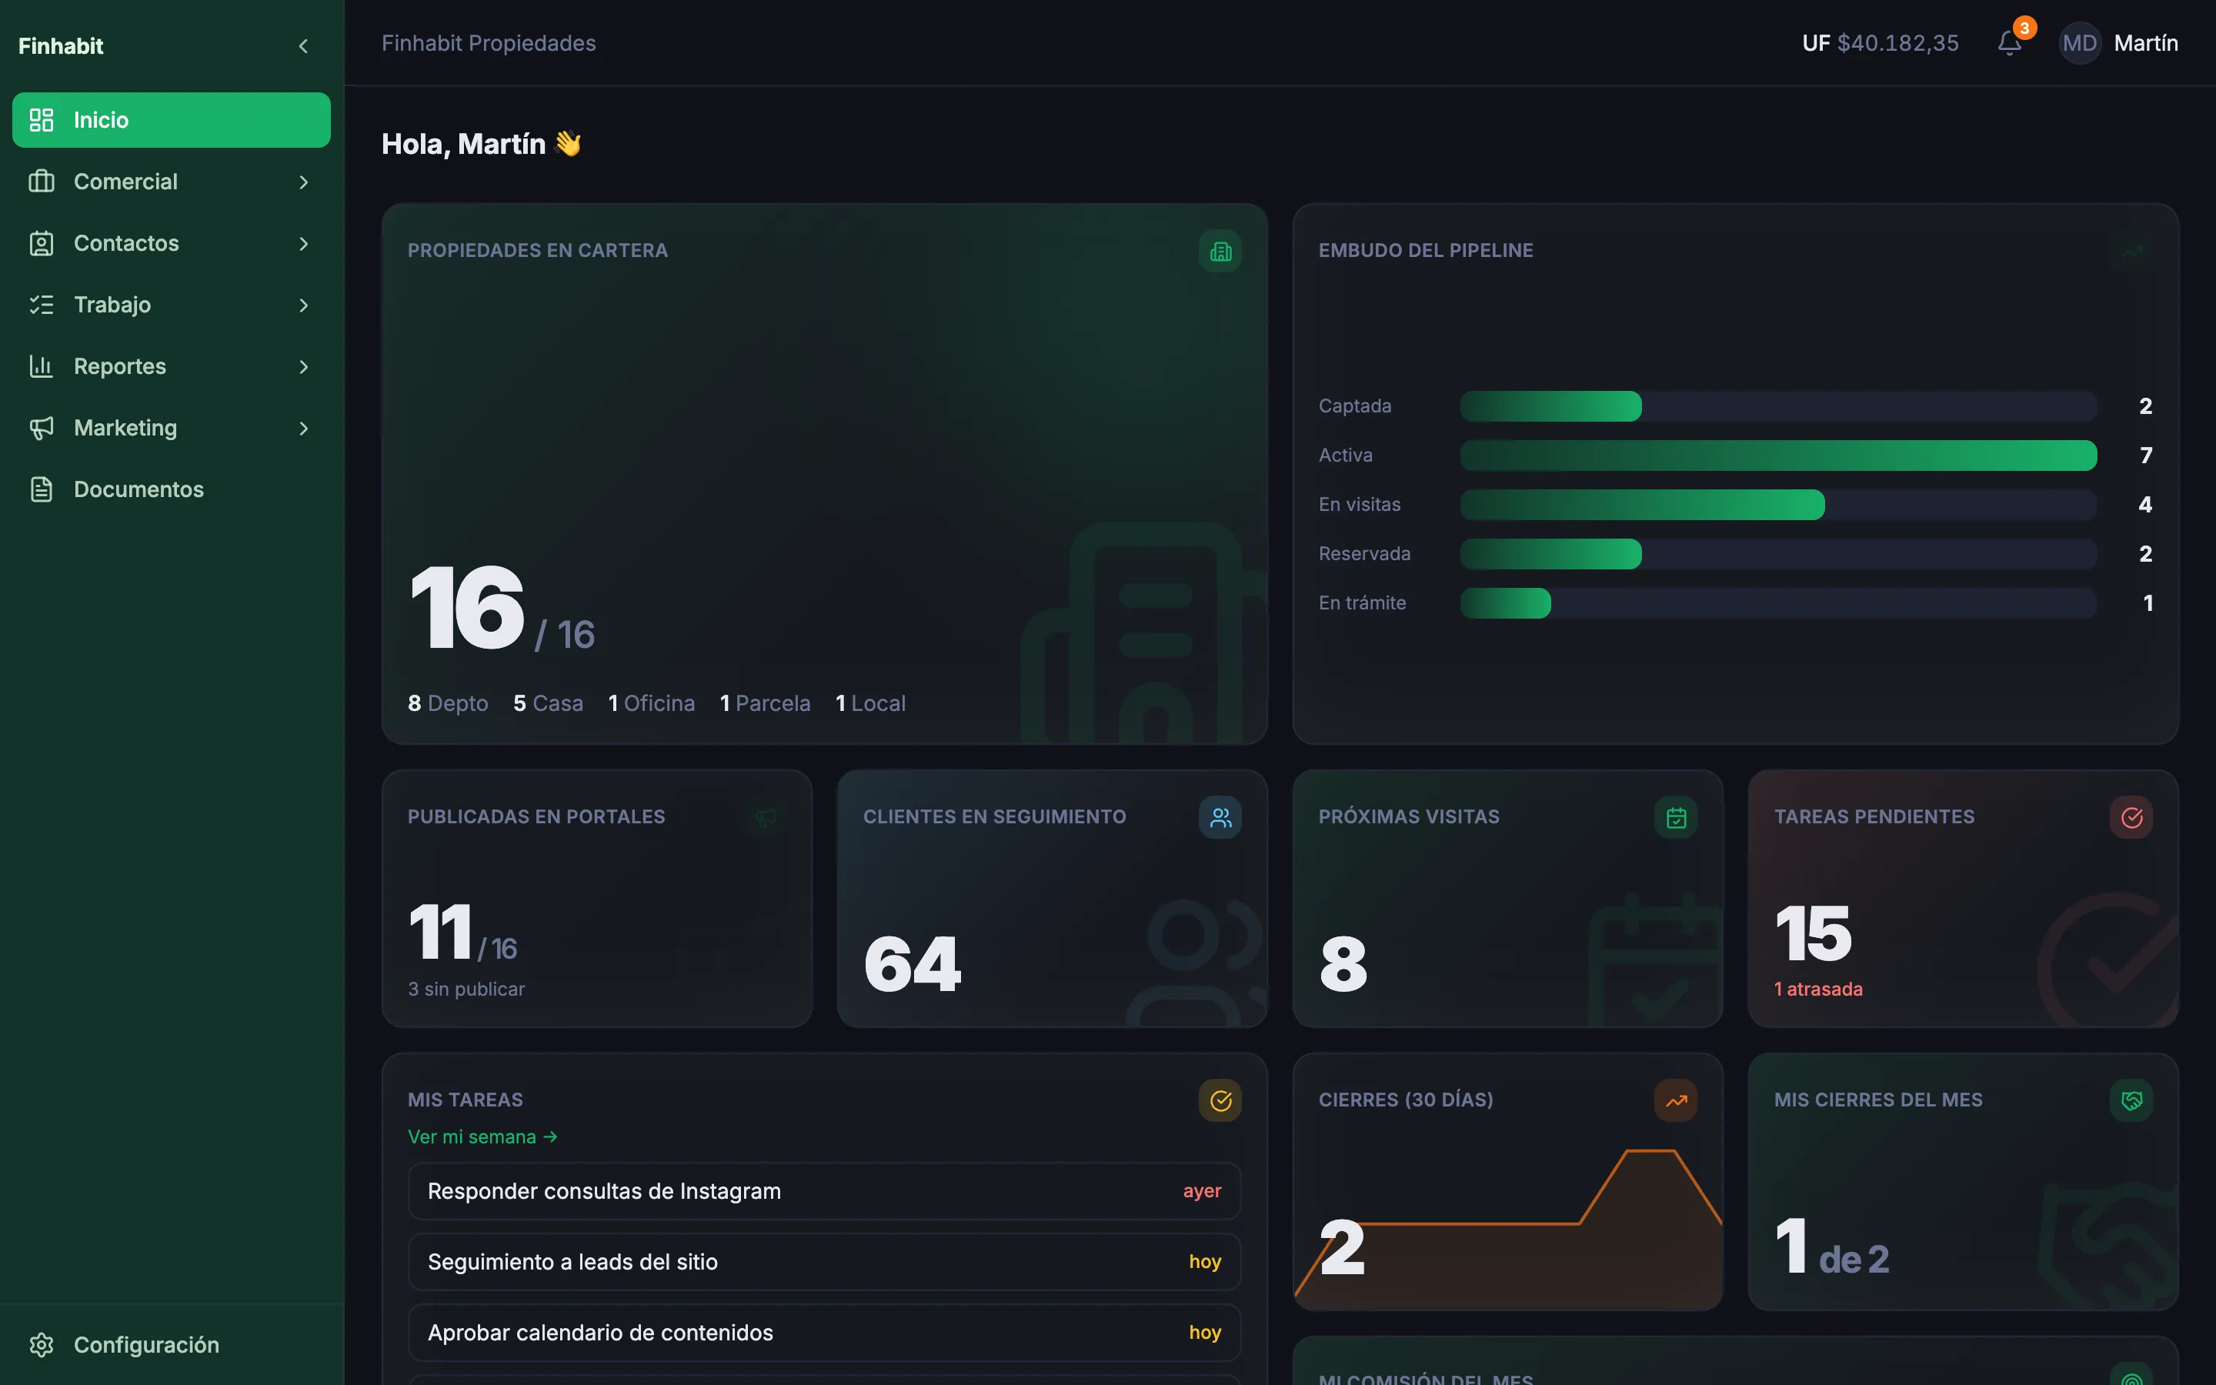
Task: Click the 5 Casa breakdown label
Action: (x=548, y=703)
